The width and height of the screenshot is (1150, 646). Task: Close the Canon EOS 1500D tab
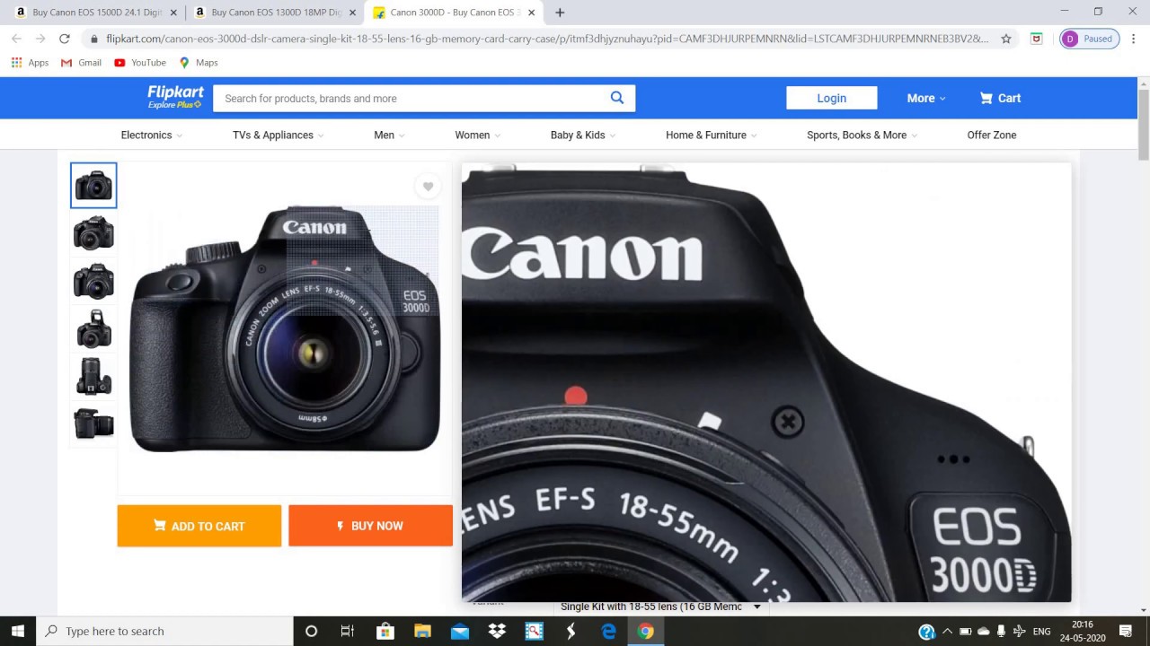173,13
